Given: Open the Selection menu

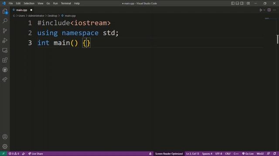Looking at the screenshot, I should point(29,3).
